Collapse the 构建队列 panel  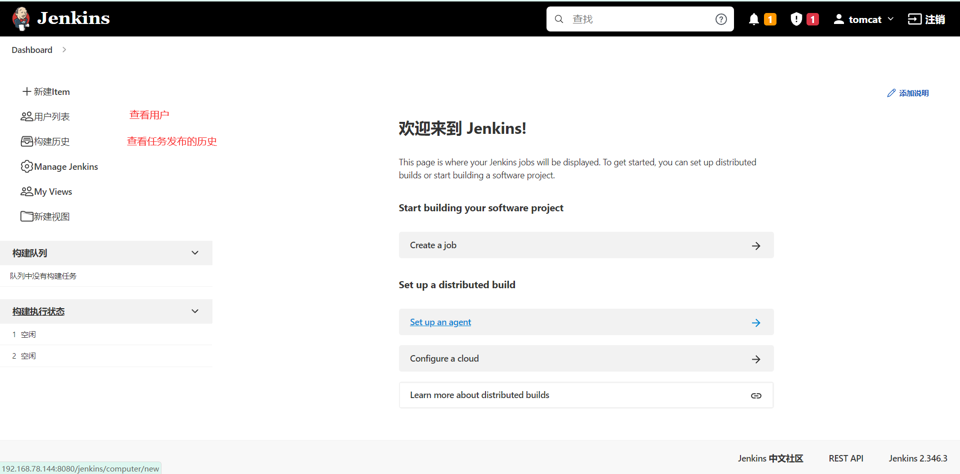[195, 253]
